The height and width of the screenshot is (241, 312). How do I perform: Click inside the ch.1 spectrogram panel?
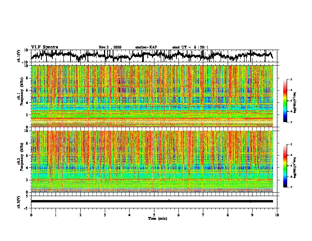[x=152, y=96]
